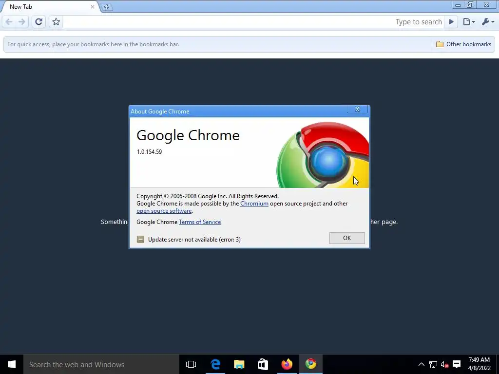Screen dimensions: 499x374
Task: Click the muted volume tray icon
Action: tap(444, 364)
